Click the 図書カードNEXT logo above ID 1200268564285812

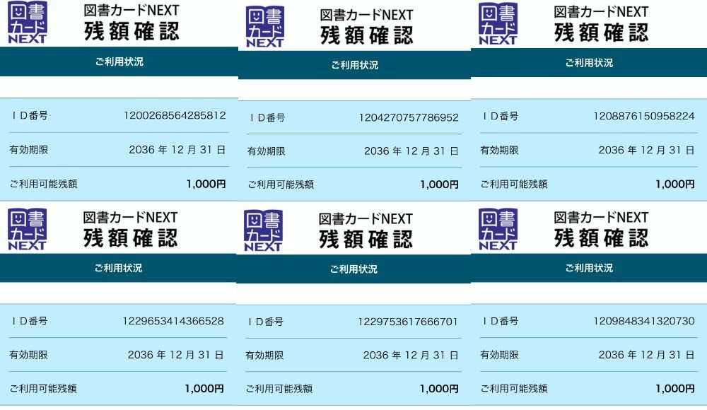27,23
